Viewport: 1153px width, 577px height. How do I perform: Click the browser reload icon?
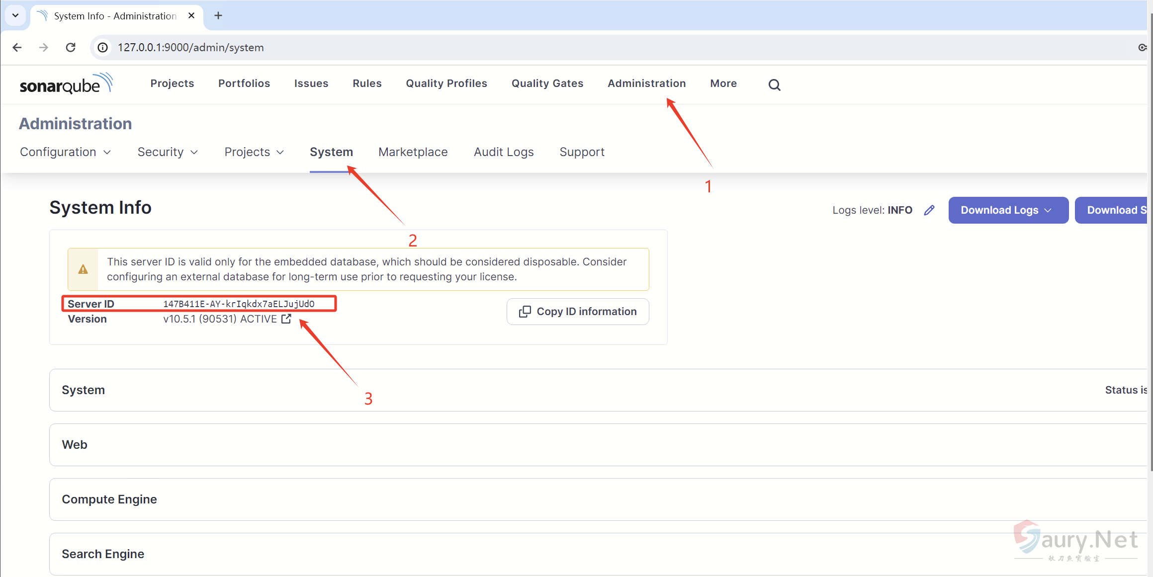(x=71, y=47)
